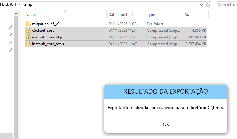Viewport: 237px width, 139px height.
Task: Sort files by Date modified column
Action: 120,15
